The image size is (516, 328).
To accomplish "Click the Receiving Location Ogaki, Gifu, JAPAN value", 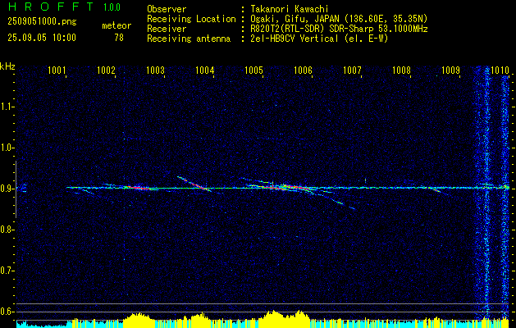I will click(339, 19).
